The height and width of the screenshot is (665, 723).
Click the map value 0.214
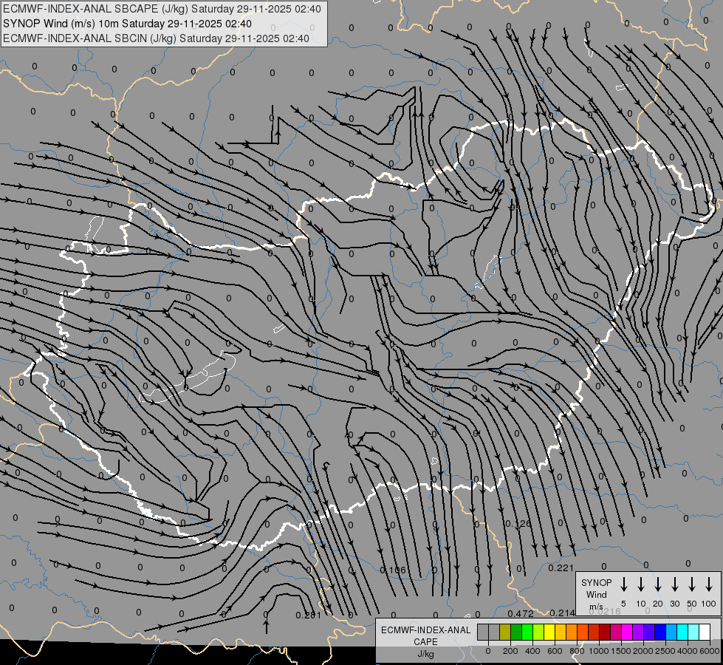562,613
